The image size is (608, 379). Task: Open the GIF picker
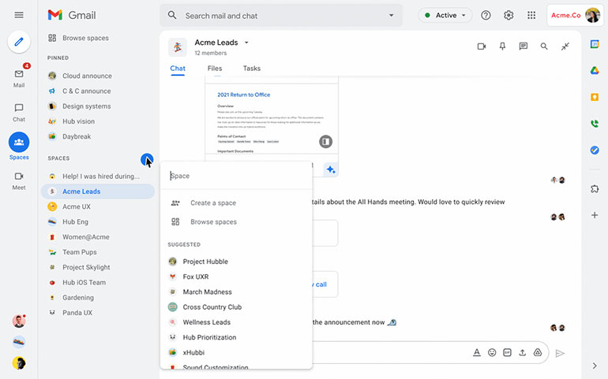coord(507,353)
